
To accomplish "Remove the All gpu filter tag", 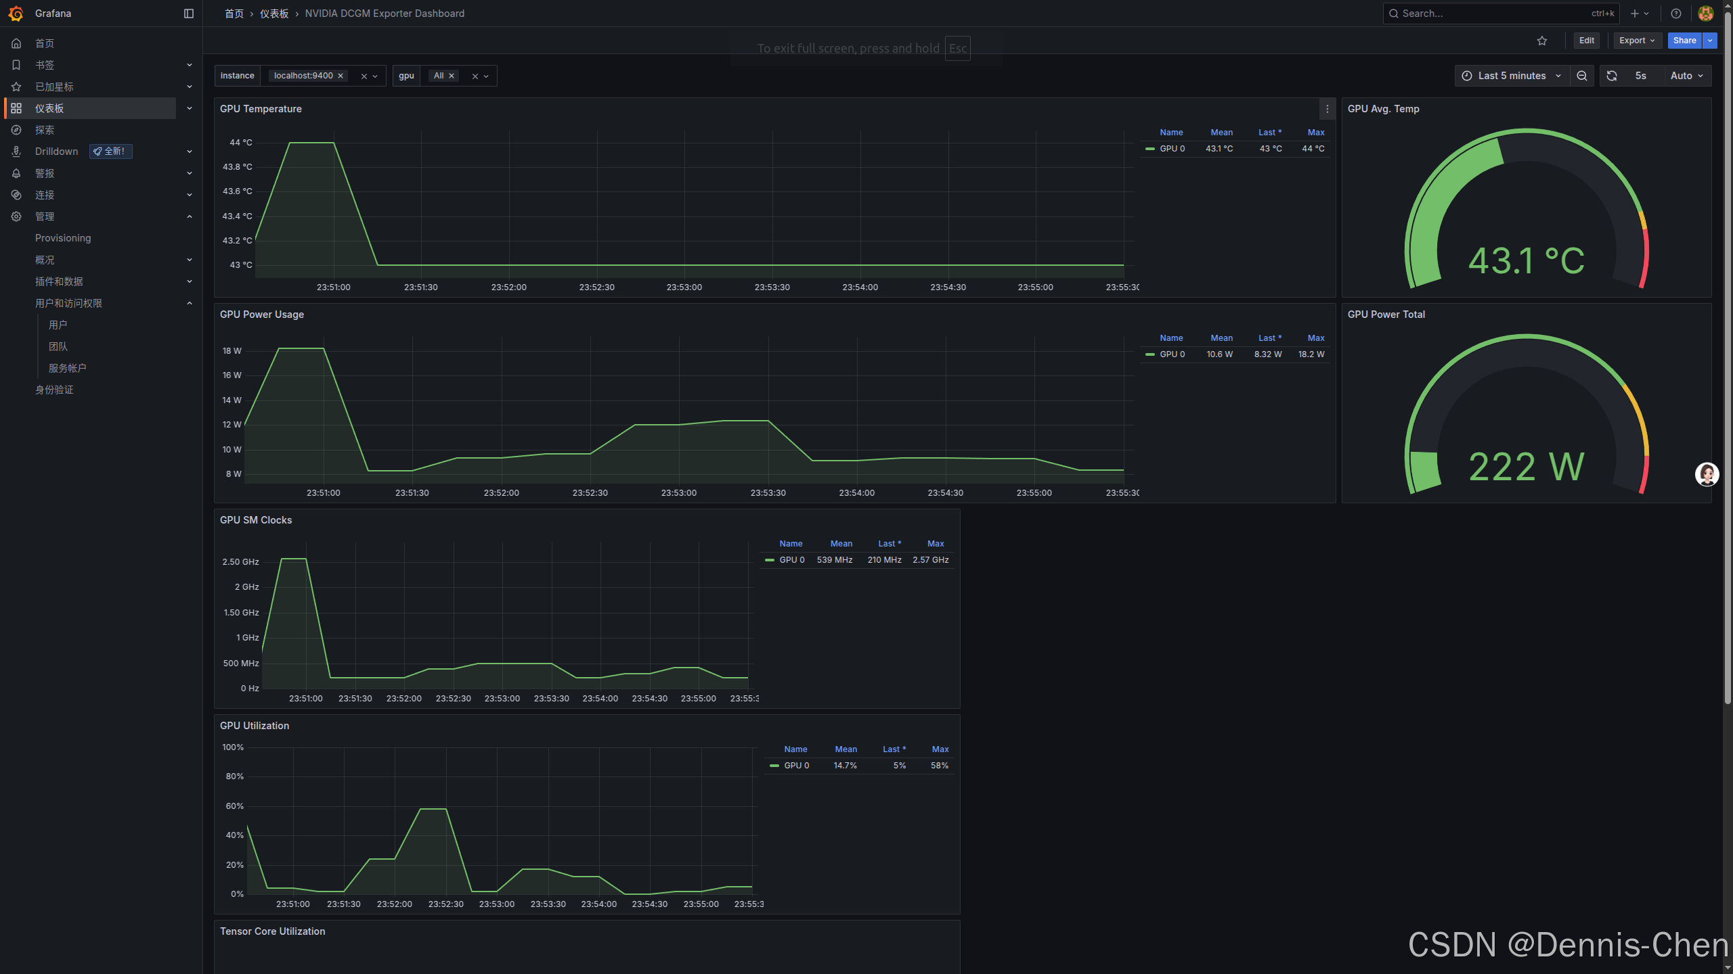I will tap(452, 76).
